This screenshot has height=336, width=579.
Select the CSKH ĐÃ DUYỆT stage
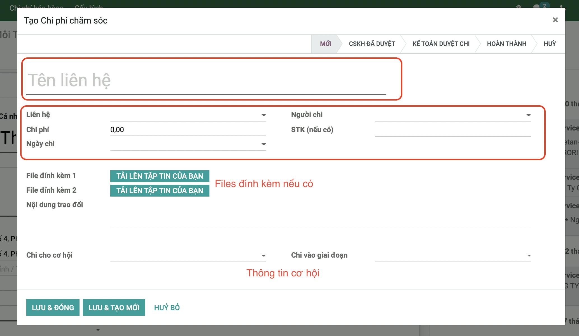click(x=372, y=44)
